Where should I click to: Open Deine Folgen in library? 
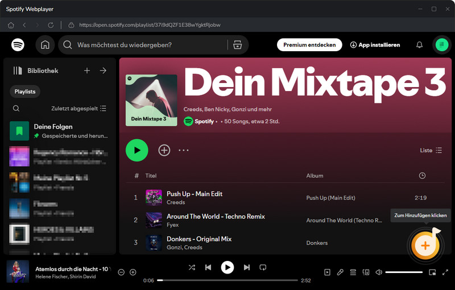click(x=59, y=131)
